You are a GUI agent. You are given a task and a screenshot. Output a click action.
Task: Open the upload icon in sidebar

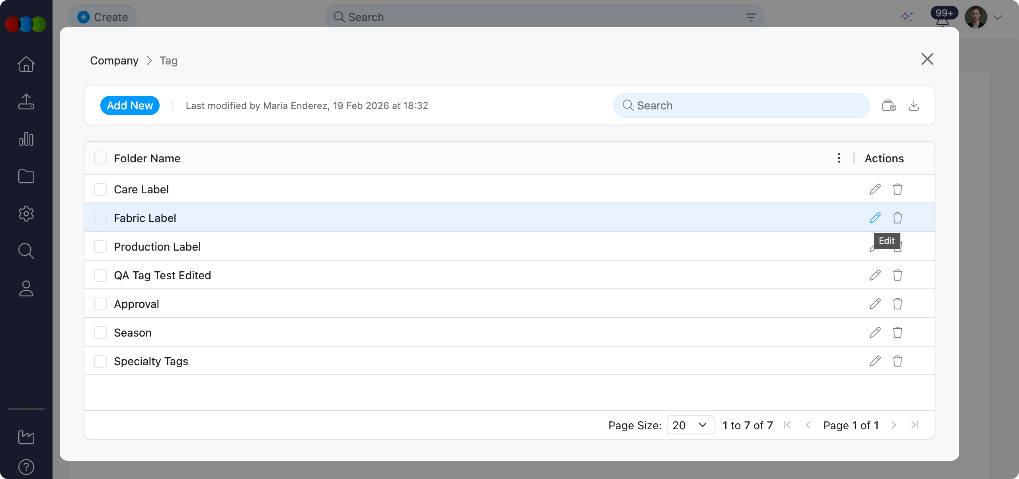point(26,101)
